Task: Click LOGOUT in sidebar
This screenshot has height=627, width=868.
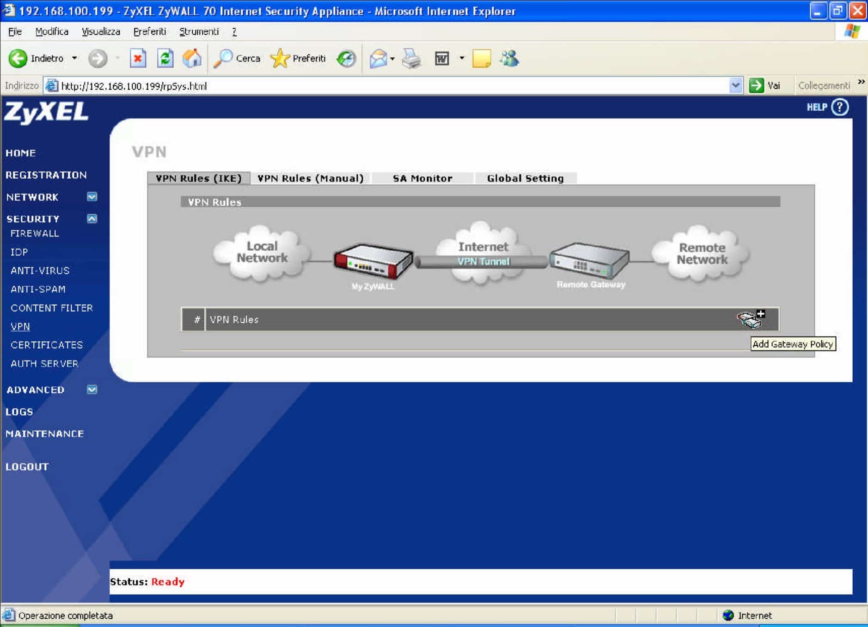Action: click(x=27, y=466)
